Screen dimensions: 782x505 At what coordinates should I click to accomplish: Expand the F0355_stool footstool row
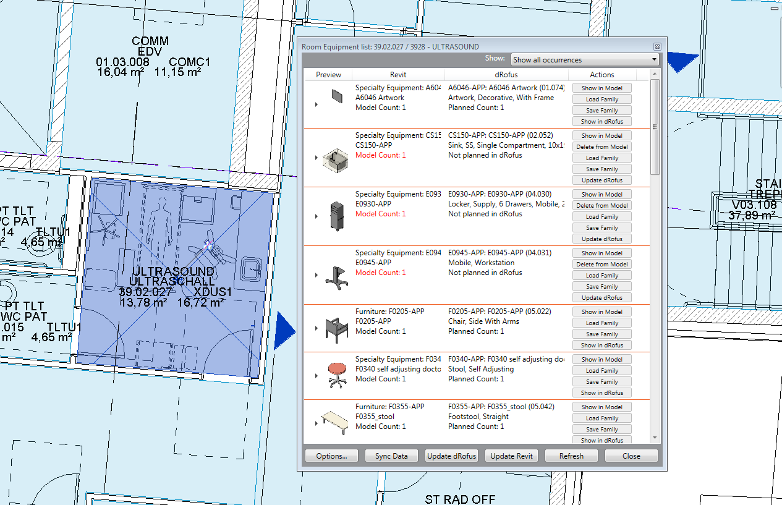tap(316, 423)
